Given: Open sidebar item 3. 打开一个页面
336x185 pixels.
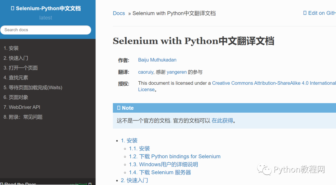Looking at the screenshot, I should 21,68.
